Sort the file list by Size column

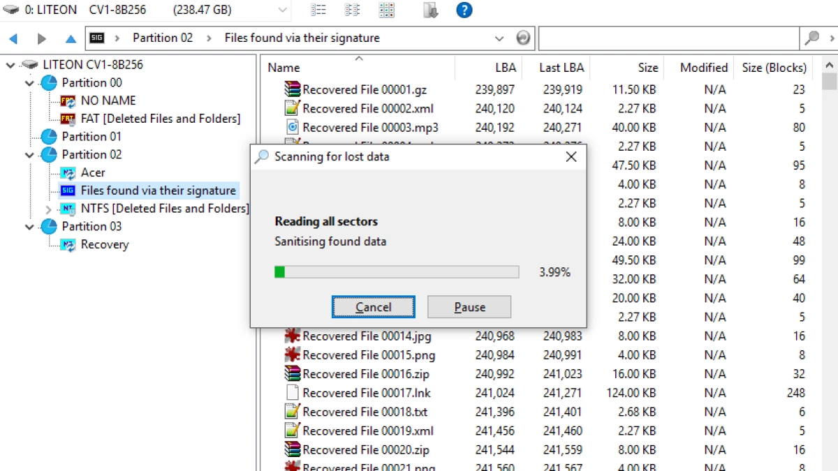click(x=647, y=68)
